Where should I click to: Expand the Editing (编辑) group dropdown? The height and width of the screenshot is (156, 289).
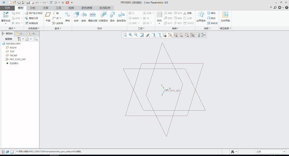coord(175,28)
